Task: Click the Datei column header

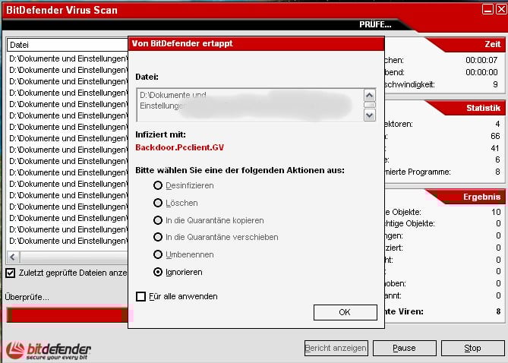Action: coord(68,45)
